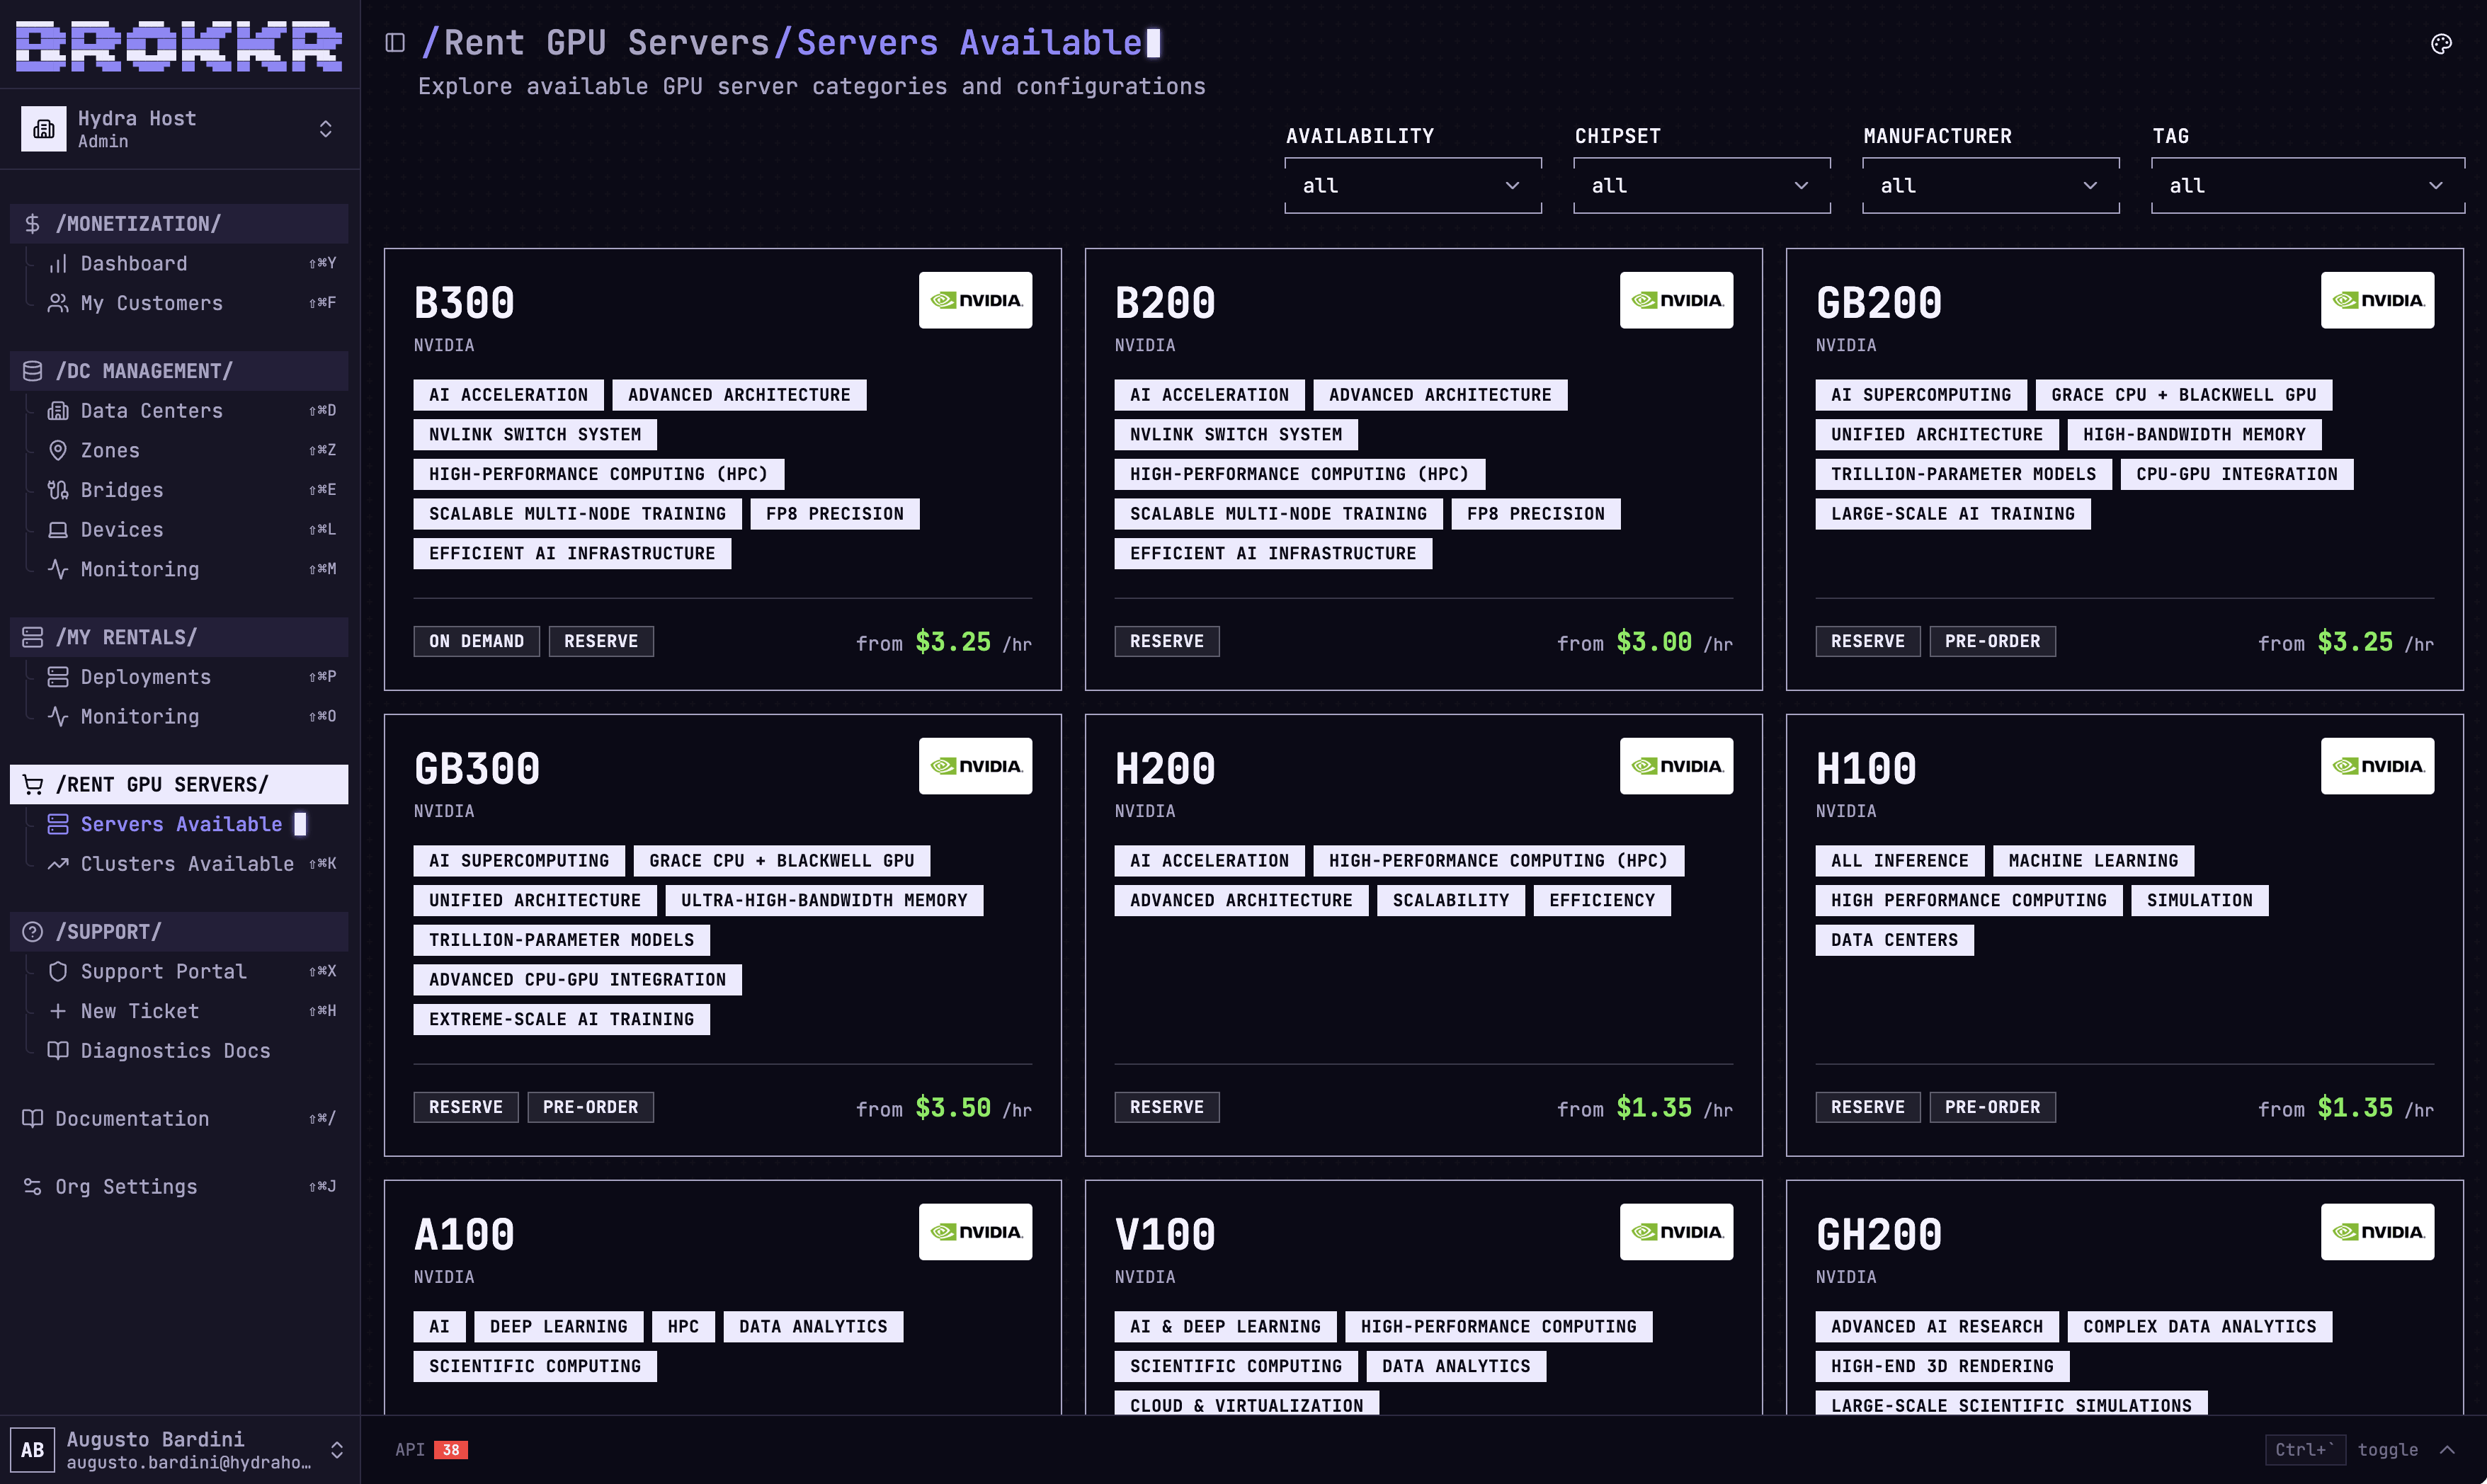Open the Availability filter dropdown

pyautogui.click(x=1412, y=186)
